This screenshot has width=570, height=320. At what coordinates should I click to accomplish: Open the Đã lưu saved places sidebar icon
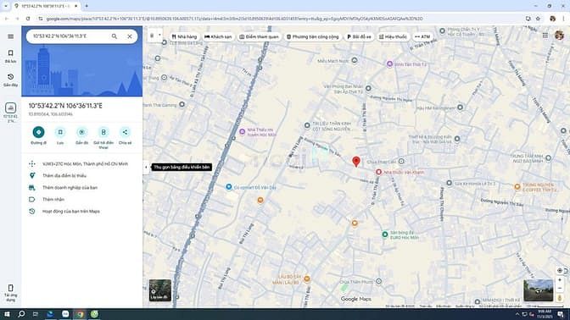[10, 56]
